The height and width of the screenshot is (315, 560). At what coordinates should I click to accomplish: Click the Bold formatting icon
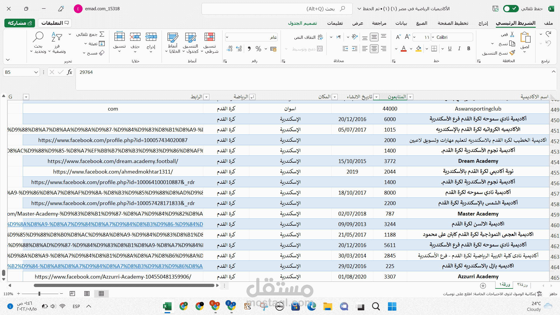469,49
